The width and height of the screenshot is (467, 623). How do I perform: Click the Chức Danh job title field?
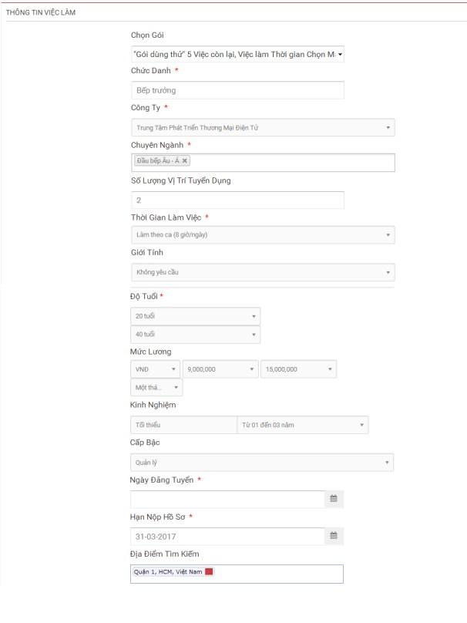pos(237,91)
